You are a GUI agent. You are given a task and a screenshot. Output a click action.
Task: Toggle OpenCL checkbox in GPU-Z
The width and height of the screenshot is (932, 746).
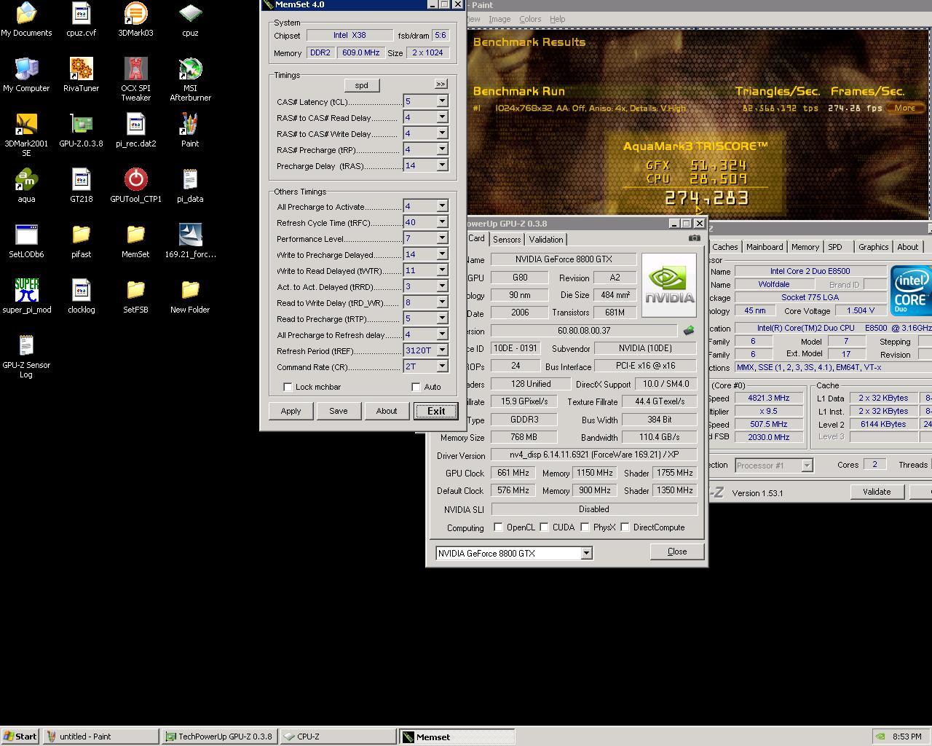tap(498, 527)
